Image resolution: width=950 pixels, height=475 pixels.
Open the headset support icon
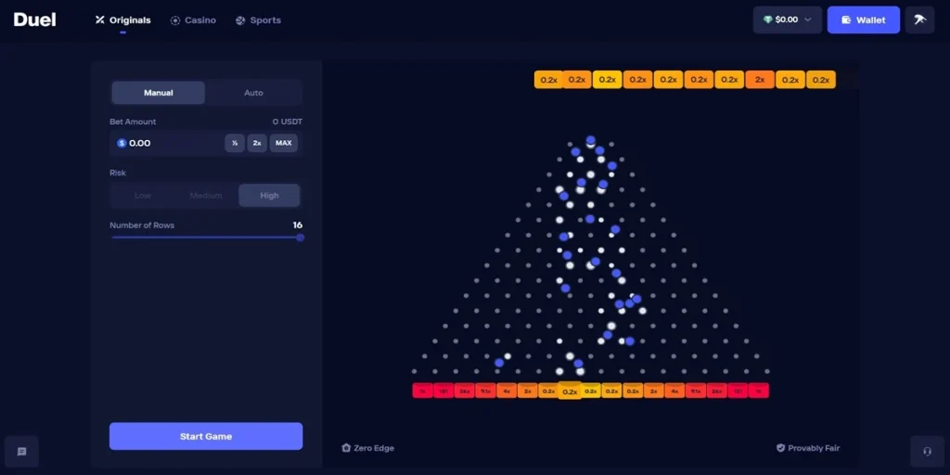[927, 452]
